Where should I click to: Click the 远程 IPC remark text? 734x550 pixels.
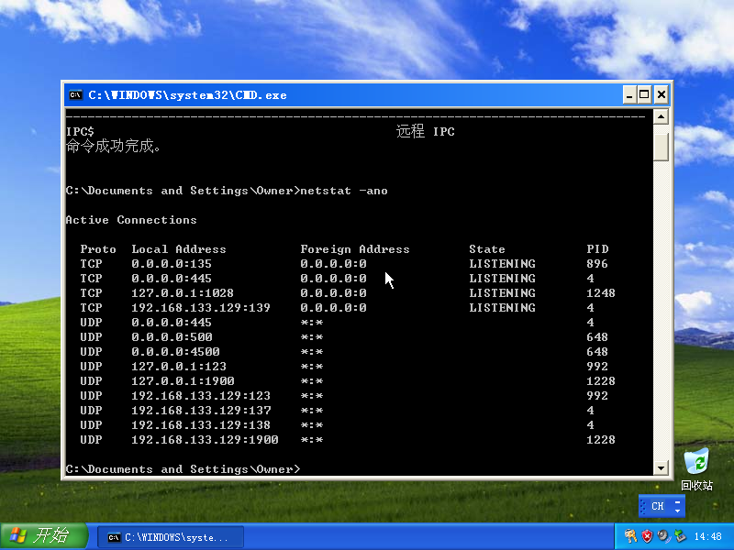tap(425, 131)
